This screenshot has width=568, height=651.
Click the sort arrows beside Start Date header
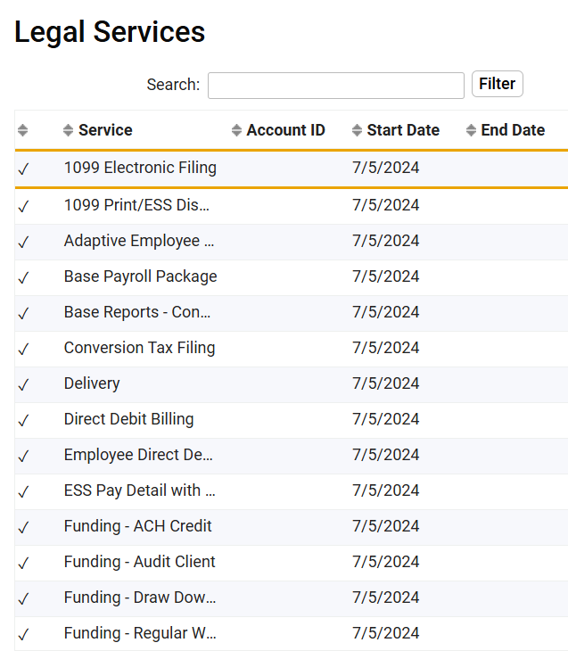pyautogui.click(x=358, y=130)
